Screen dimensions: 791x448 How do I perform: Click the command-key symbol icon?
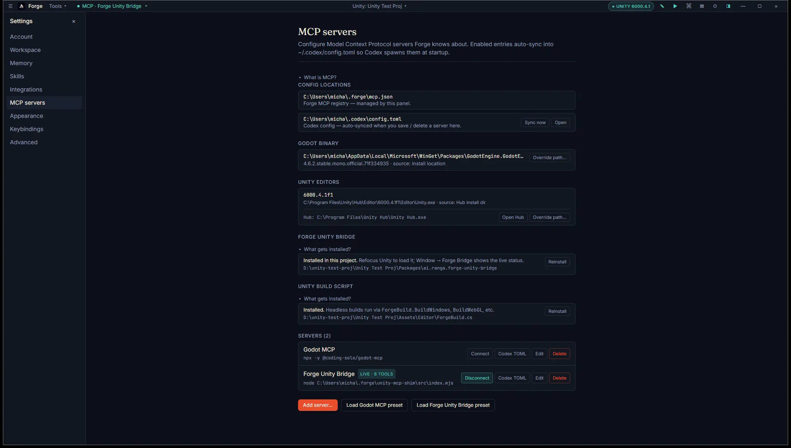click(x=689, y=6)
